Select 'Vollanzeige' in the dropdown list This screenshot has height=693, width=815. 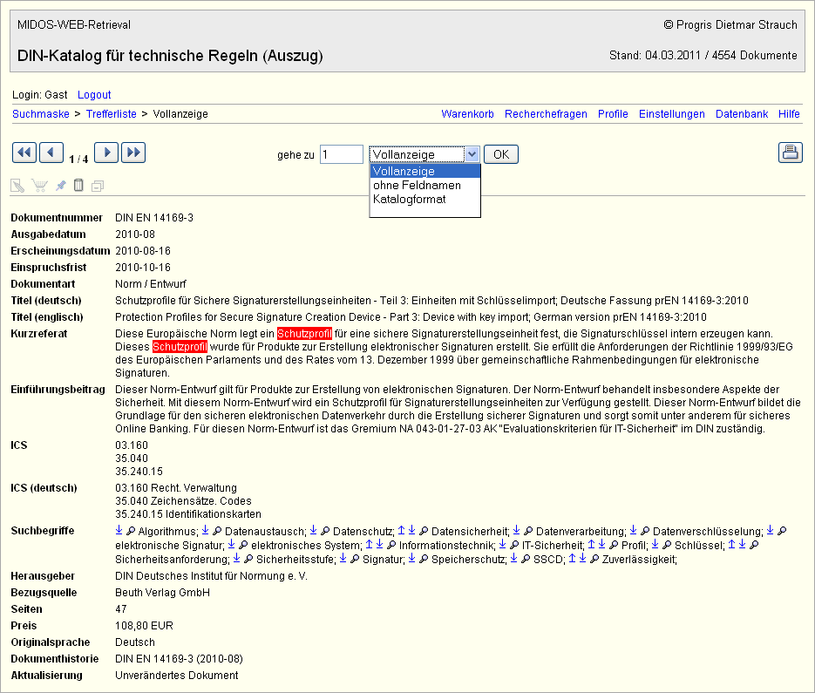[x=404, y=172]
